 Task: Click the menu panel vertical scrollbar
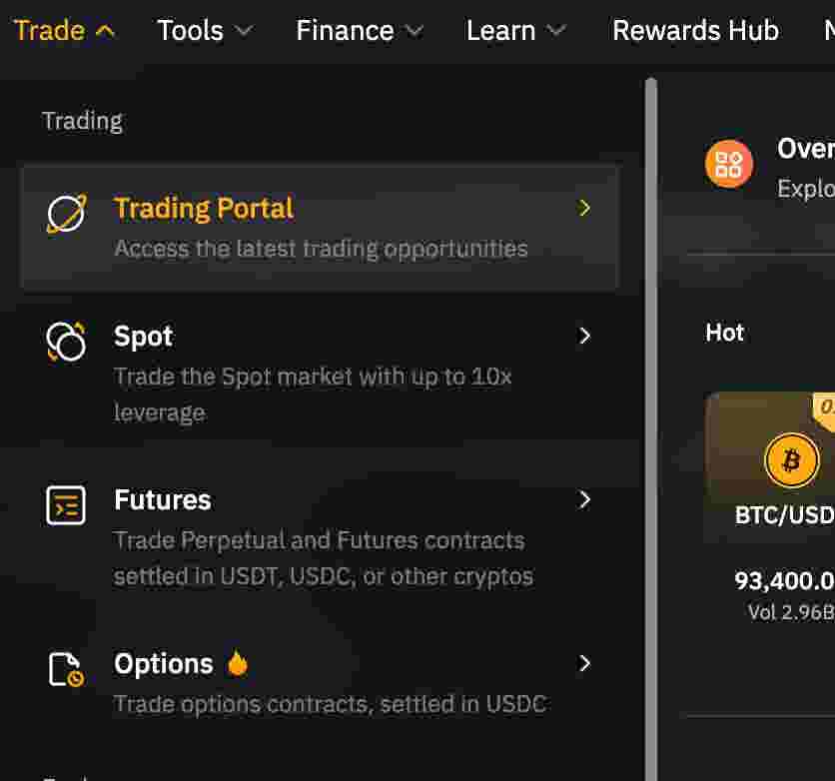coord(651,399)
